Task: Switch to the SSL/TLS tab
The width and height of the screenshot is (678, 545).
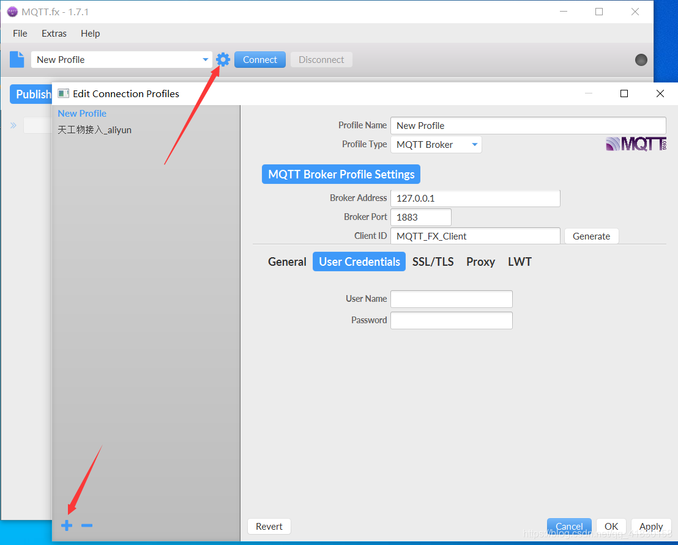Action: 433,262
